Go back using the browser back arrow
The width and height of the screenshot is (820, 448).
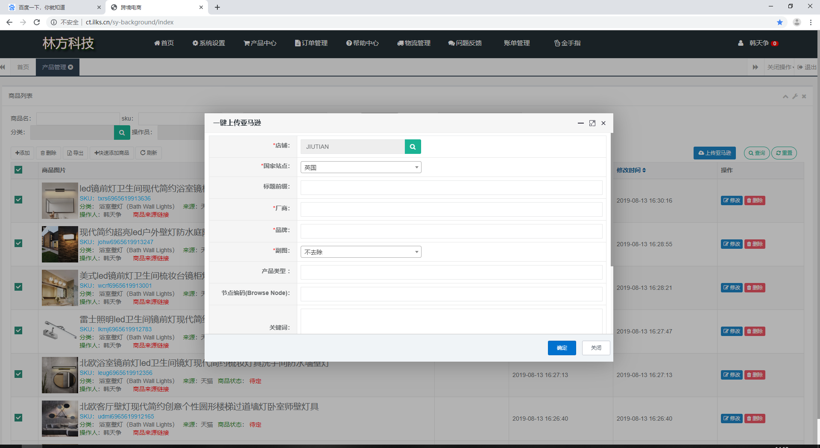(9, 22)
